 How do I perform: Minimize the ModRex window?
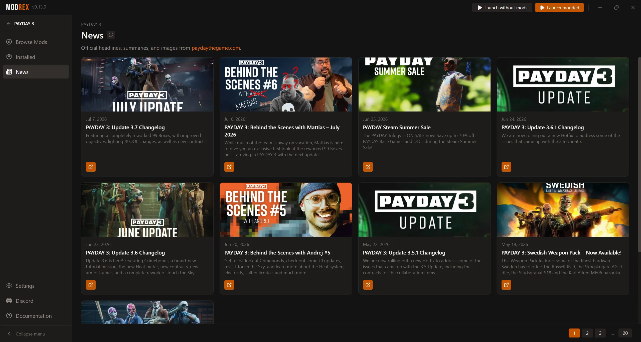click(x=600, y=7)
